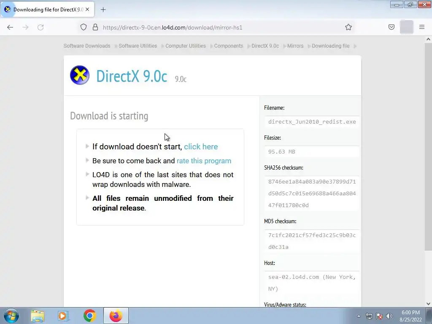Click the page vertical scrollbar thumb
The height and width of the screenshot is (324, 432).
tap(428, 146)
